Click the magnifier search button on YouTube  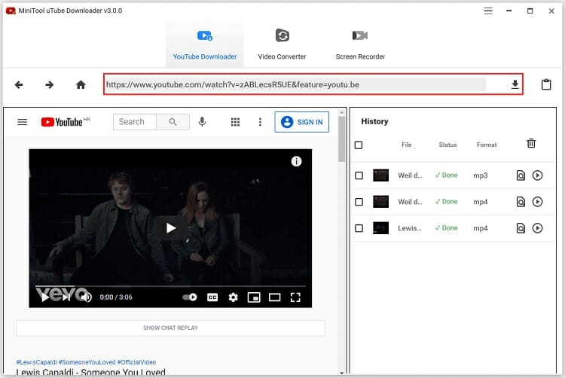click(x=173, y=122)
